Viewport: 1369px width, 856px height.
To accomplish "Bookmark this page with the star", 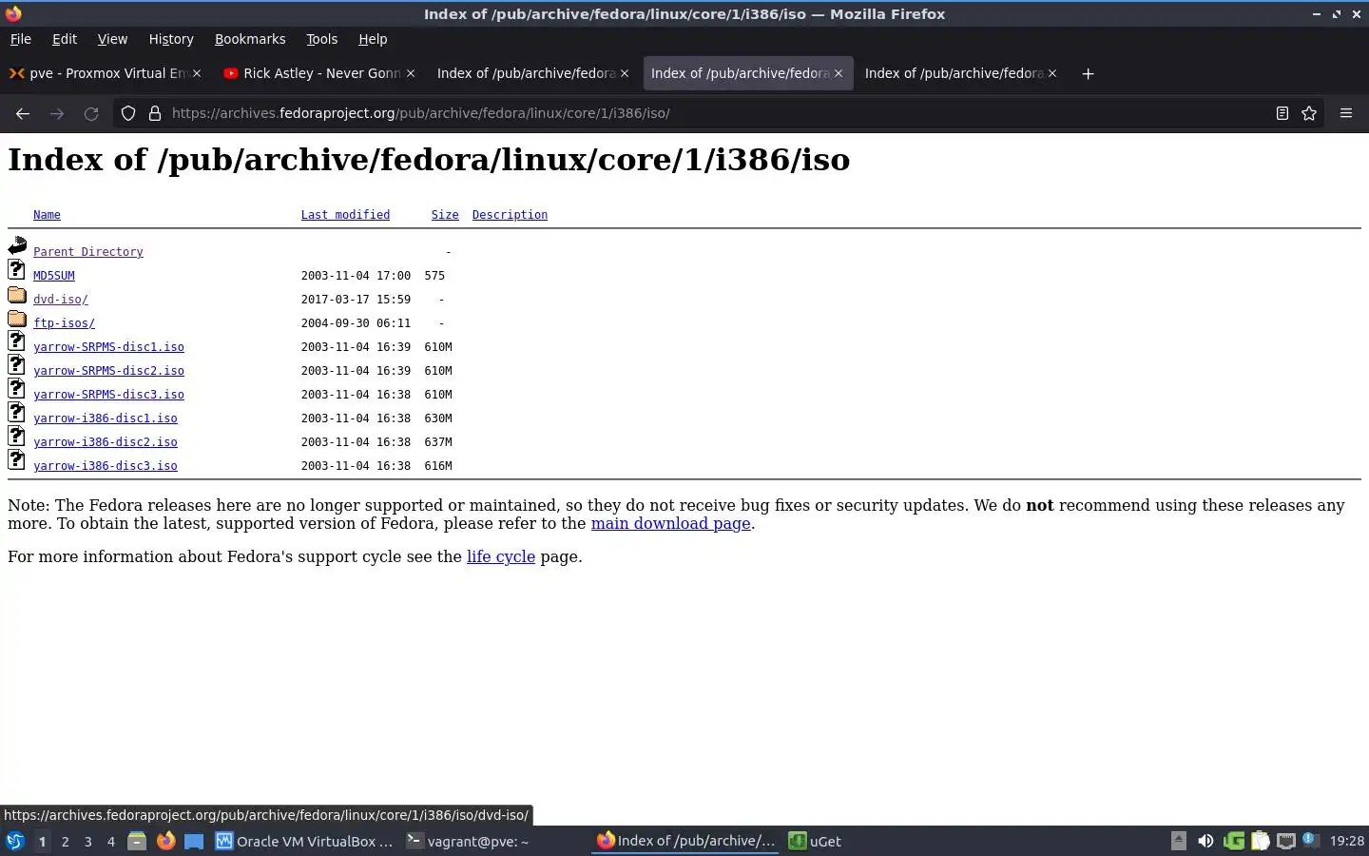I will 1309,113.
